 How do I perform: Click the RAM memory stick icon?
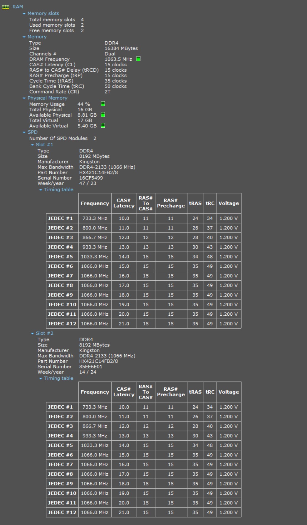[x=6, y=7]
